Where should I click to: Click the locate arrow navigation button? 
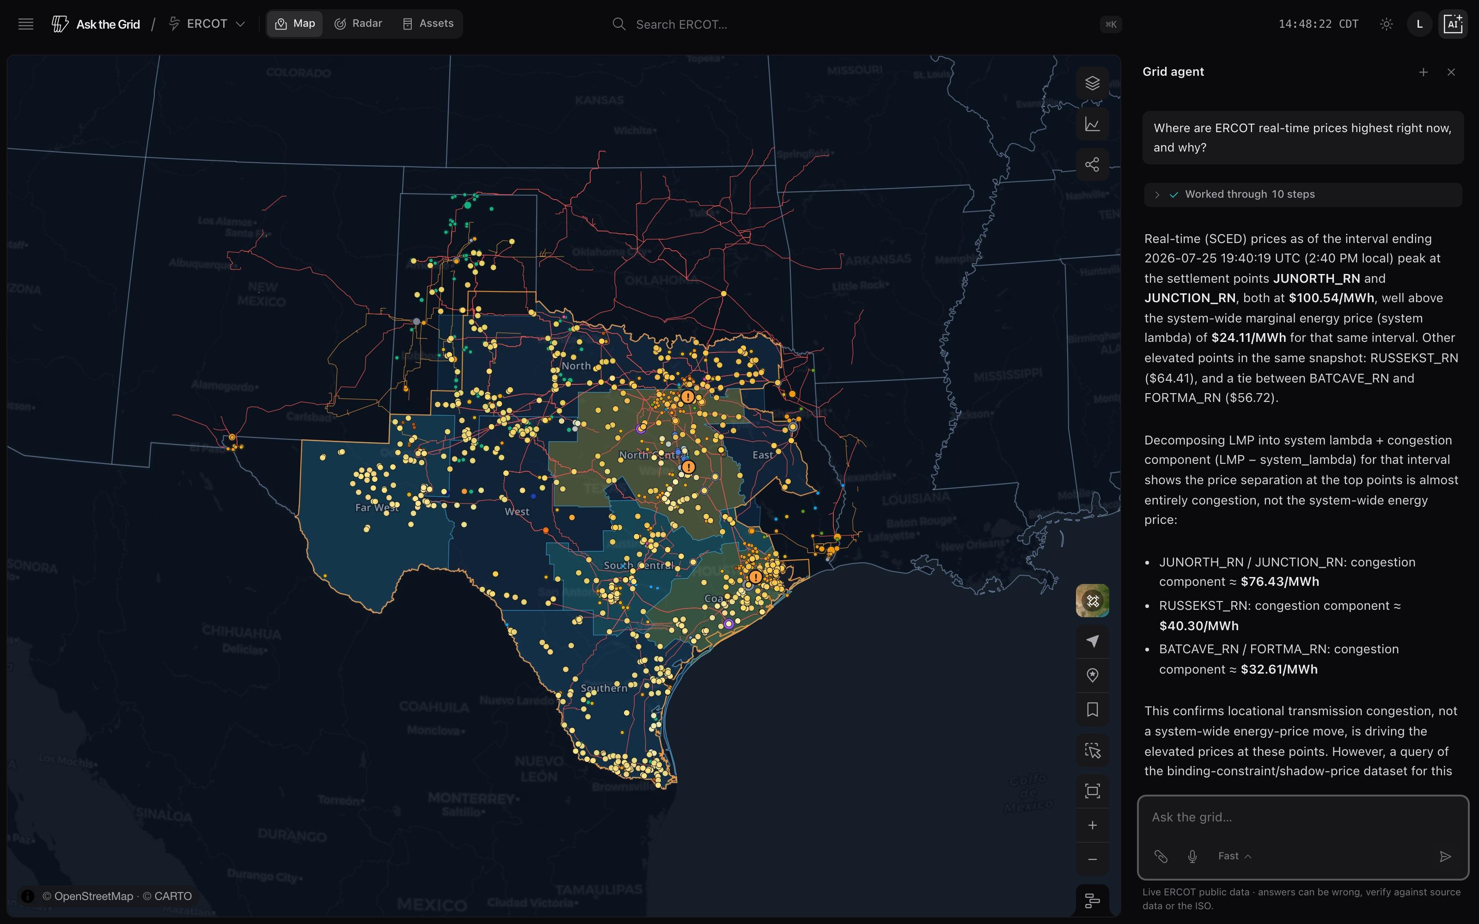click(x=1092, y=640)
